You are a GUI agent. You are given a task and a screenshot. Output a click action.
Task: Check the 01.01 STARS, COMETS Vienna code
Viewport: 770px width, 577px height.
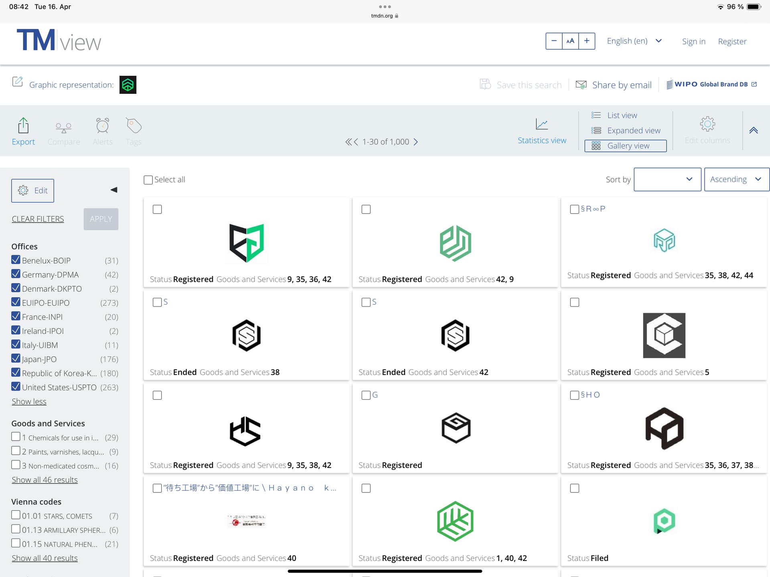pos(16,515)
